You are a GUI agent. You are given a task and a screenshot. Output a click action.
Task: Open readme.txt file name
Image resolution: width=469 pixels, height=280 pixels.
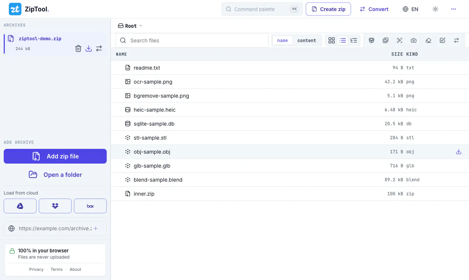147,68
